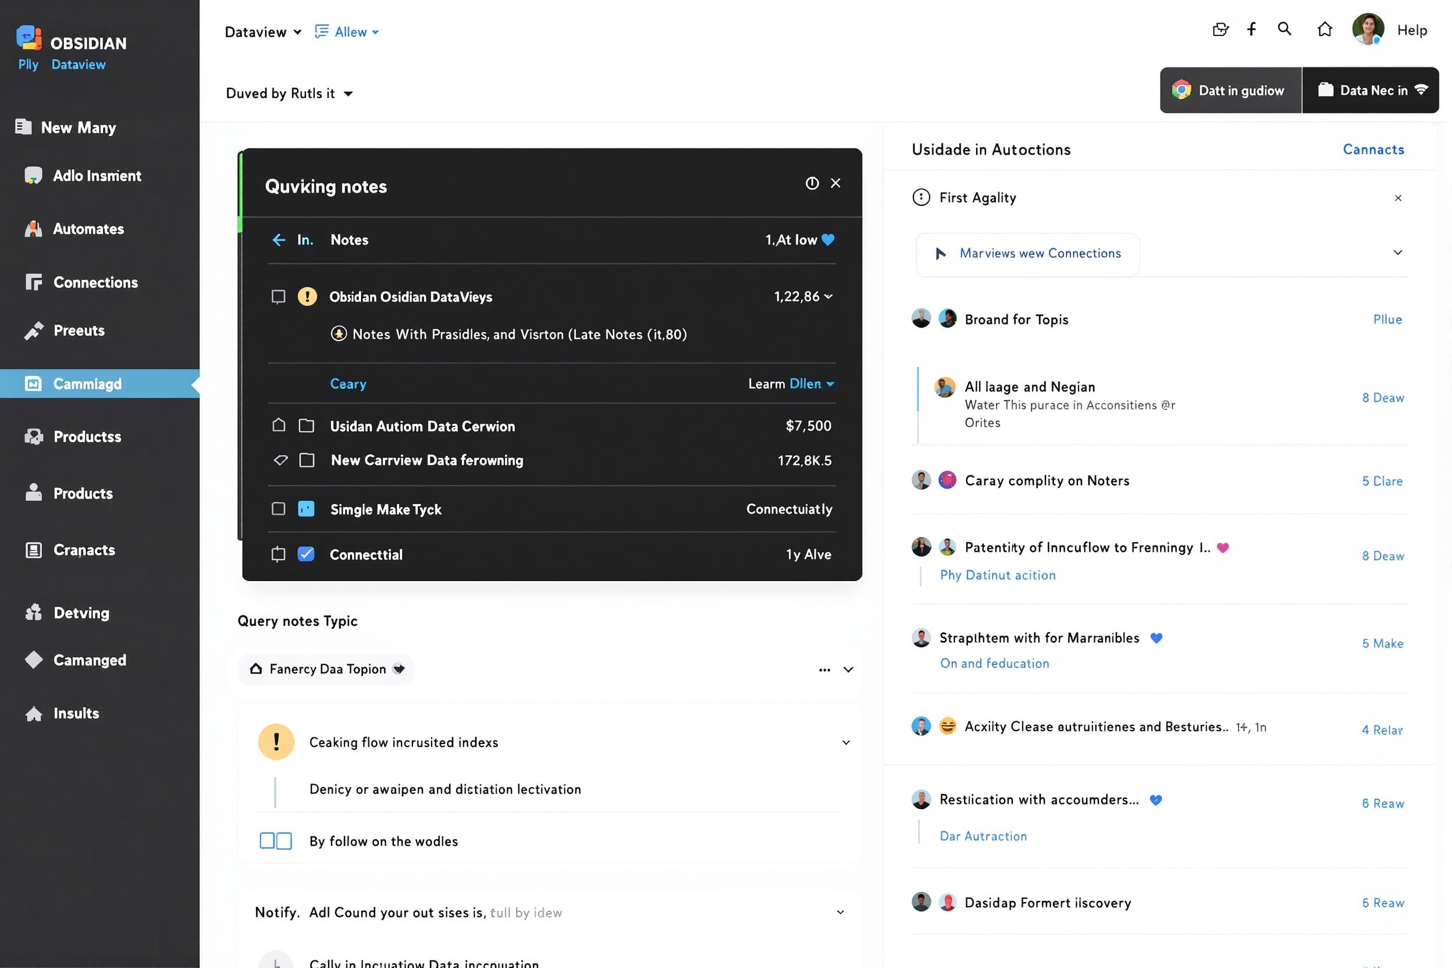
Task: Click the Cannacts link in Autoctions panel
Action: 1373,150
